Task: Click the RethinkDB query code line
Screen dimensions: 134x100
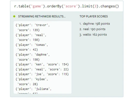Action: pos(66,6)
